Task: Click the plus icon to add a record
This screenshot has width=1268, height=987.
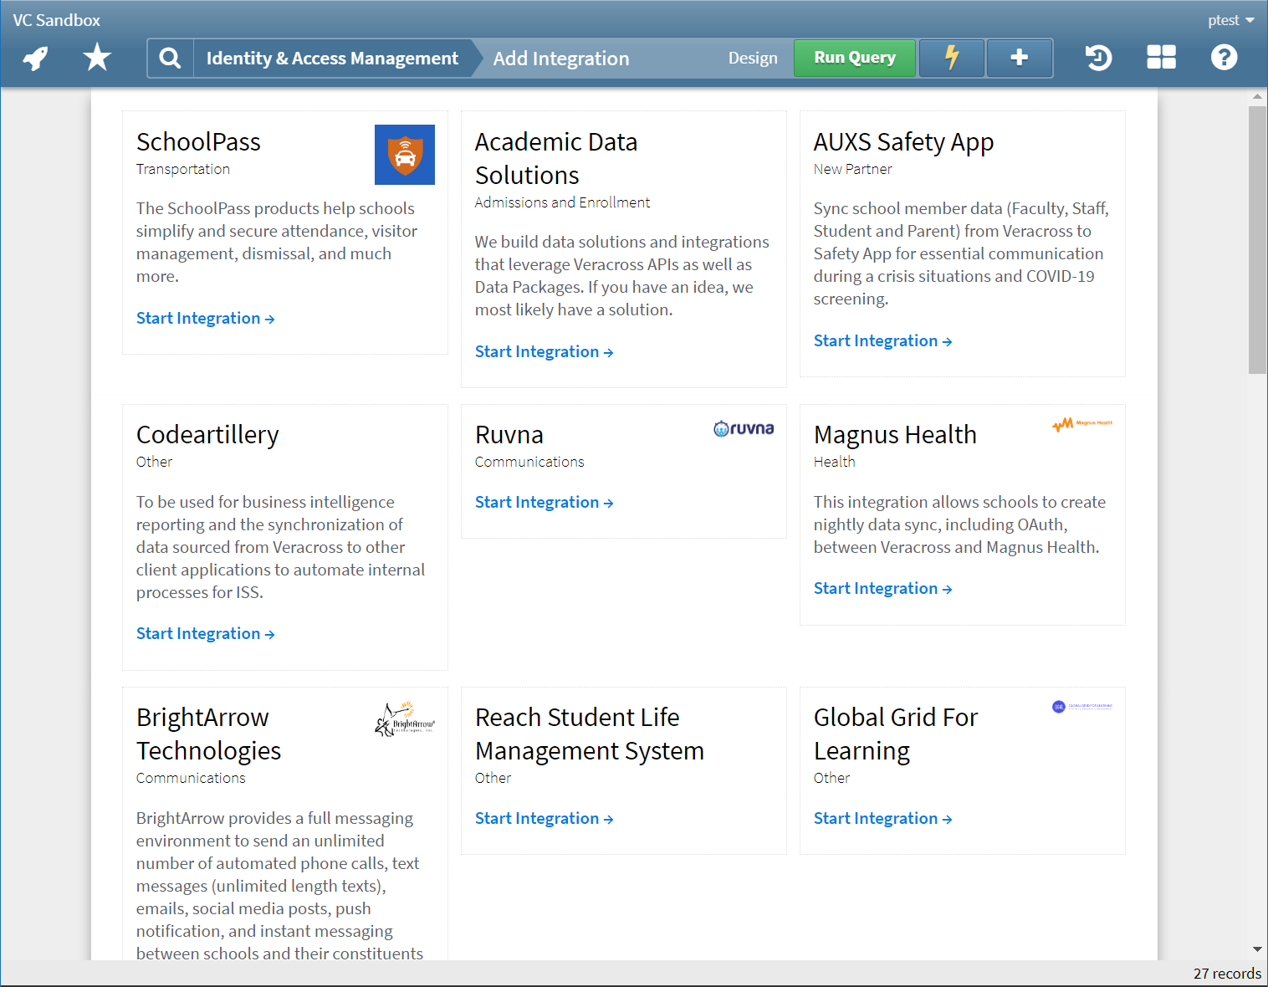Action: 1019,58
